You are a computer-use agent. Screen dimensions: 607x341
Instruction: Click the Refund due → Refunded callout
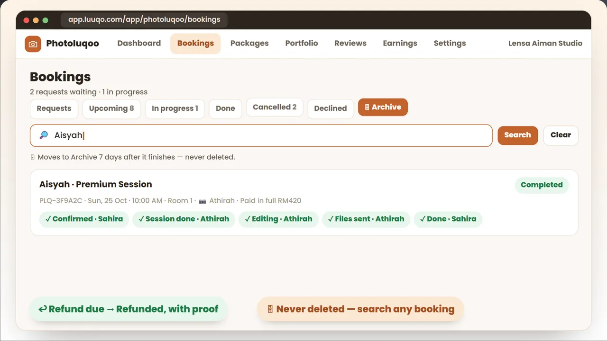click(129, 309)
